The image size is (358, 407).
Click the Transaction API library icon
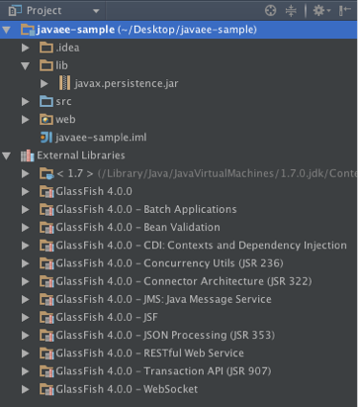46,371
